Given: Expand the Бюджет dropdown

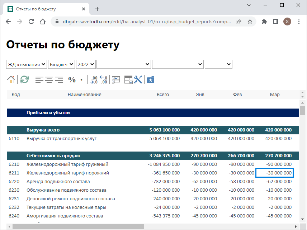Looking at the screenshot, I should coord(61,64).
